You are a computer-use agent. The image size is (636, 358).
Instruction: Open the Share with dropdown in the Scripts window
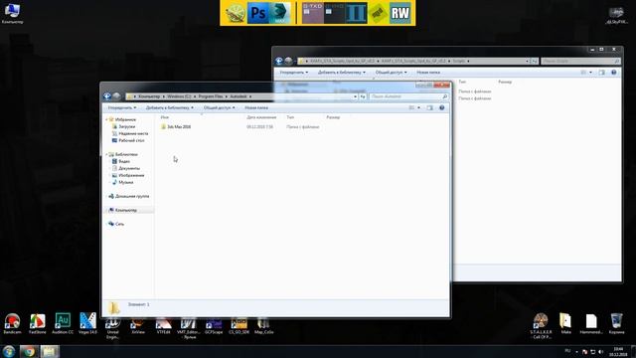391,73
